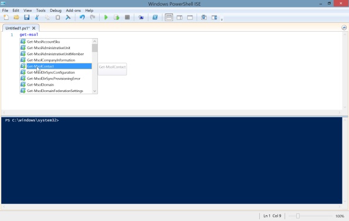Open the Tools menu
349x221 pixels.
(40, 11)
